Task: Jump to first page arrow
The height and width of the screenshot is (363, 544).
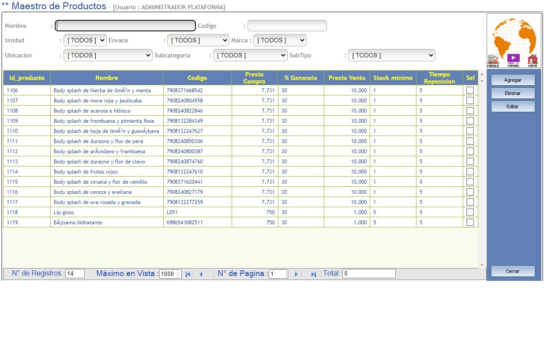Action: tap(188, 274)
